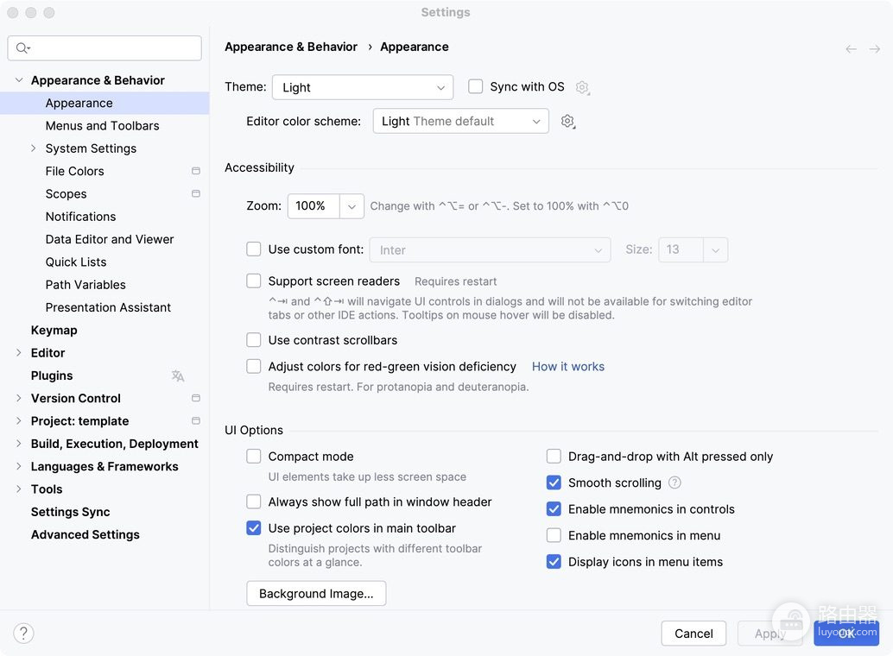
Task: Expand the Editor tree node
Action: click(19, 353)
